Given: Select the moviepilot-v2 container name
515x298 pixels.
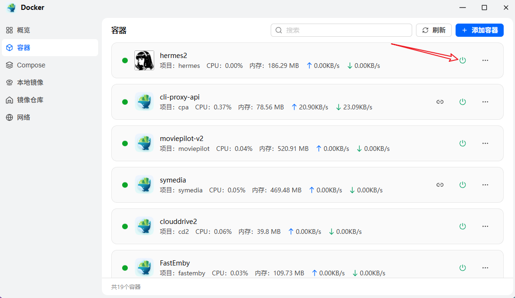Looking at the screenshot, I should click(x=182, y=139).
